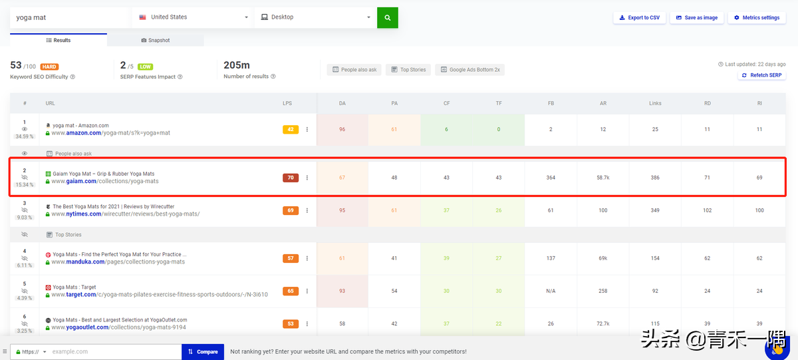Open the kebab menu for the target.com row
This screenshot has width=798, height=360.
[307, 291]
